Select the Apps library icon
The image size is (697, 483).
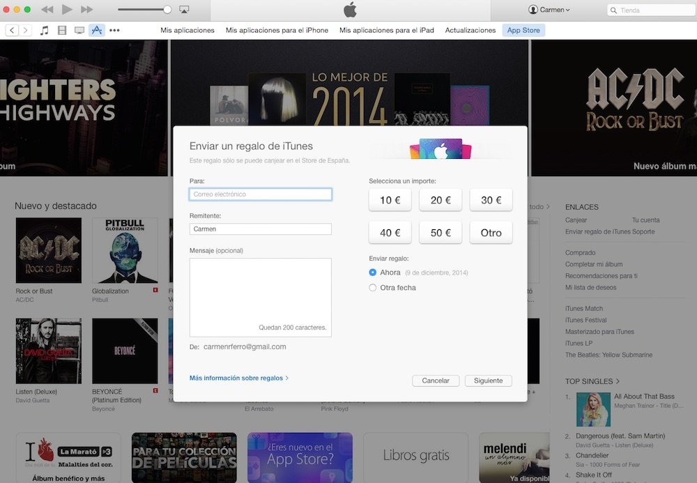pos(97,30)
